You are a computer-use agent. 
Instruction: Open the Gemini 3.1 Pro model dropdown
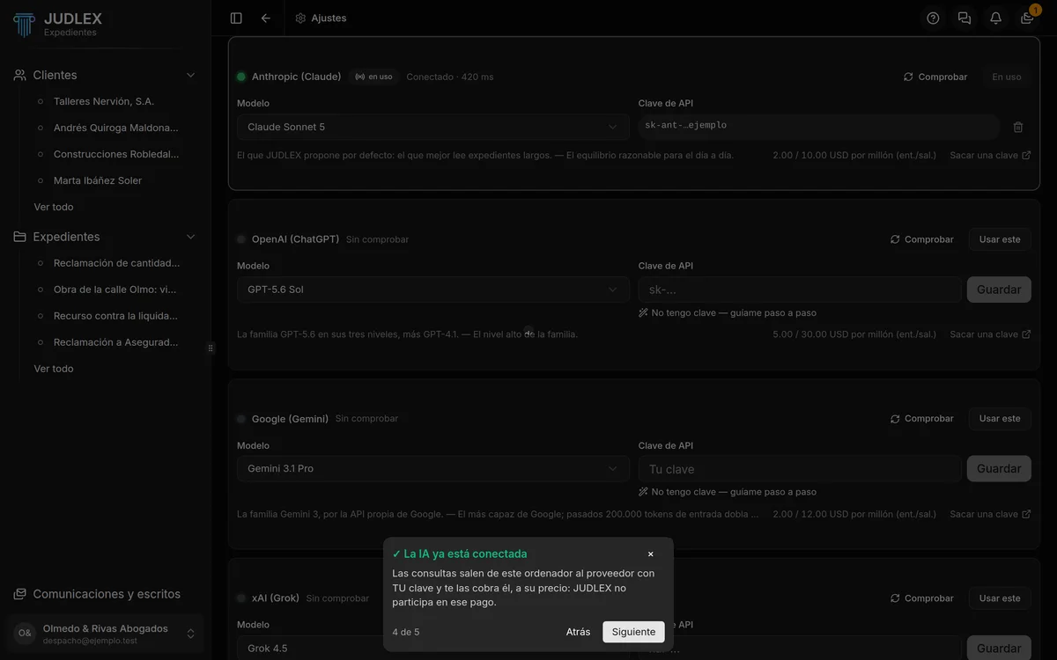pos(433,469)
